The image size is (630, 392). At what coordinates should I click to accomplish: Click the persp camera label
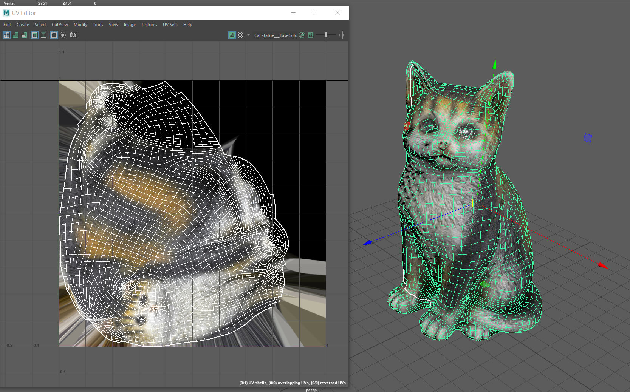[x=311, y=390]
